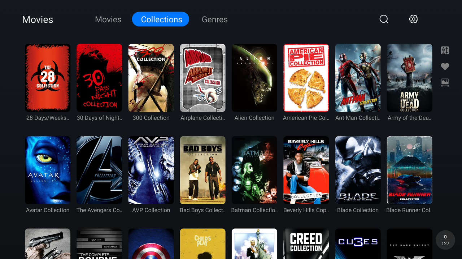Click the '30 Days of Night..' title text

[99, 118]
